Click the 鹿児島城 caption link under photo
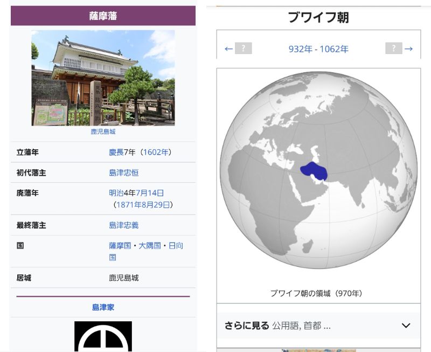Image resolution: width=431 pixels, height=352 pixels. pyautogui.click(x=103, y=132)
